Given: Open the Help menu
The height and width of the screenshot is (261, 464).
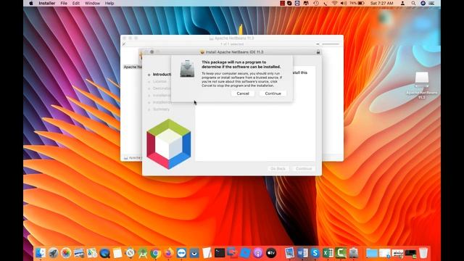Looking at the screenshot, I should 109,3.
